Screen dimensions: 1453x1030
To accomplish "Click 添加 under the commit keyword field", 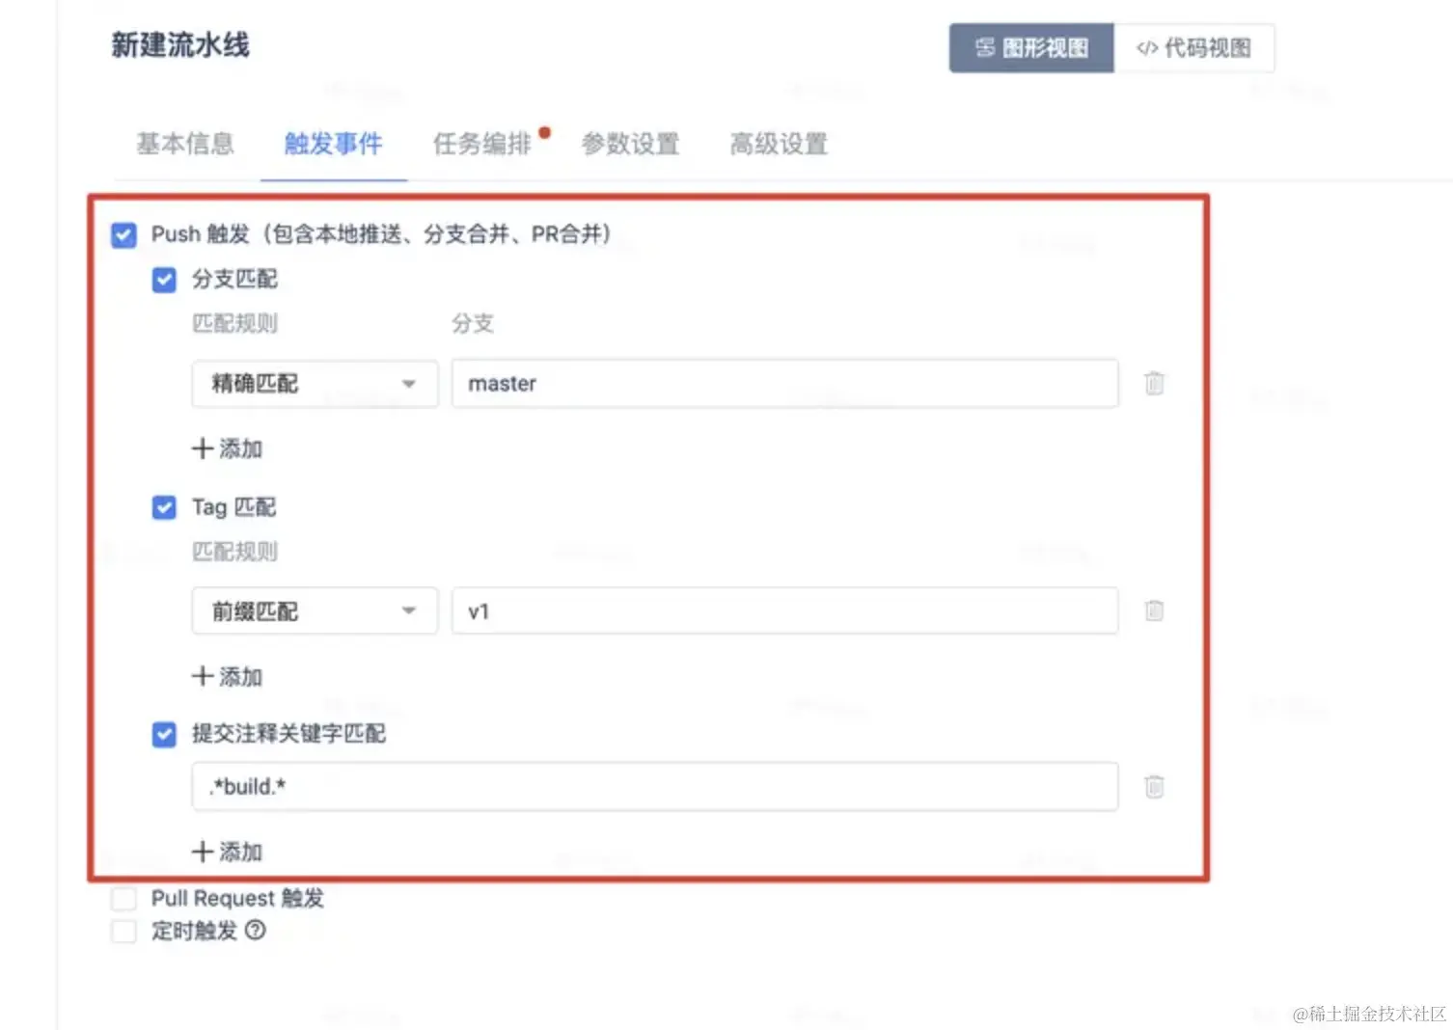I will pyautogui.click(x=228, y=852).
